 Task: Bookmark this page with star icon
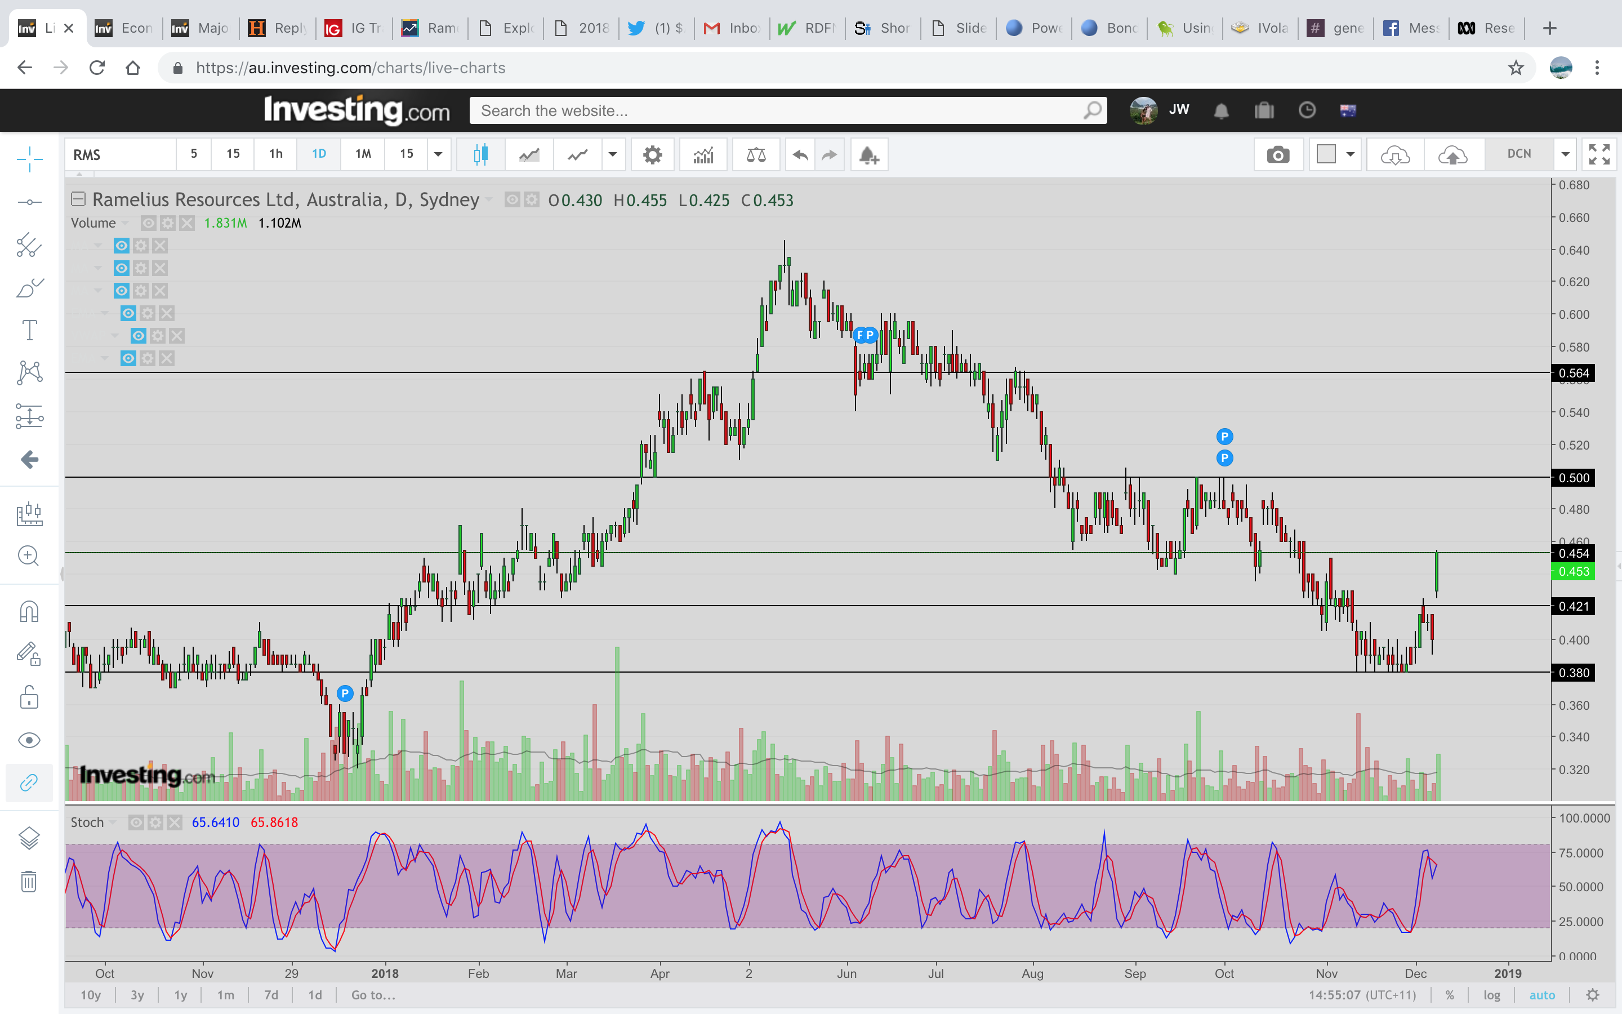(x=1516, y=68)
